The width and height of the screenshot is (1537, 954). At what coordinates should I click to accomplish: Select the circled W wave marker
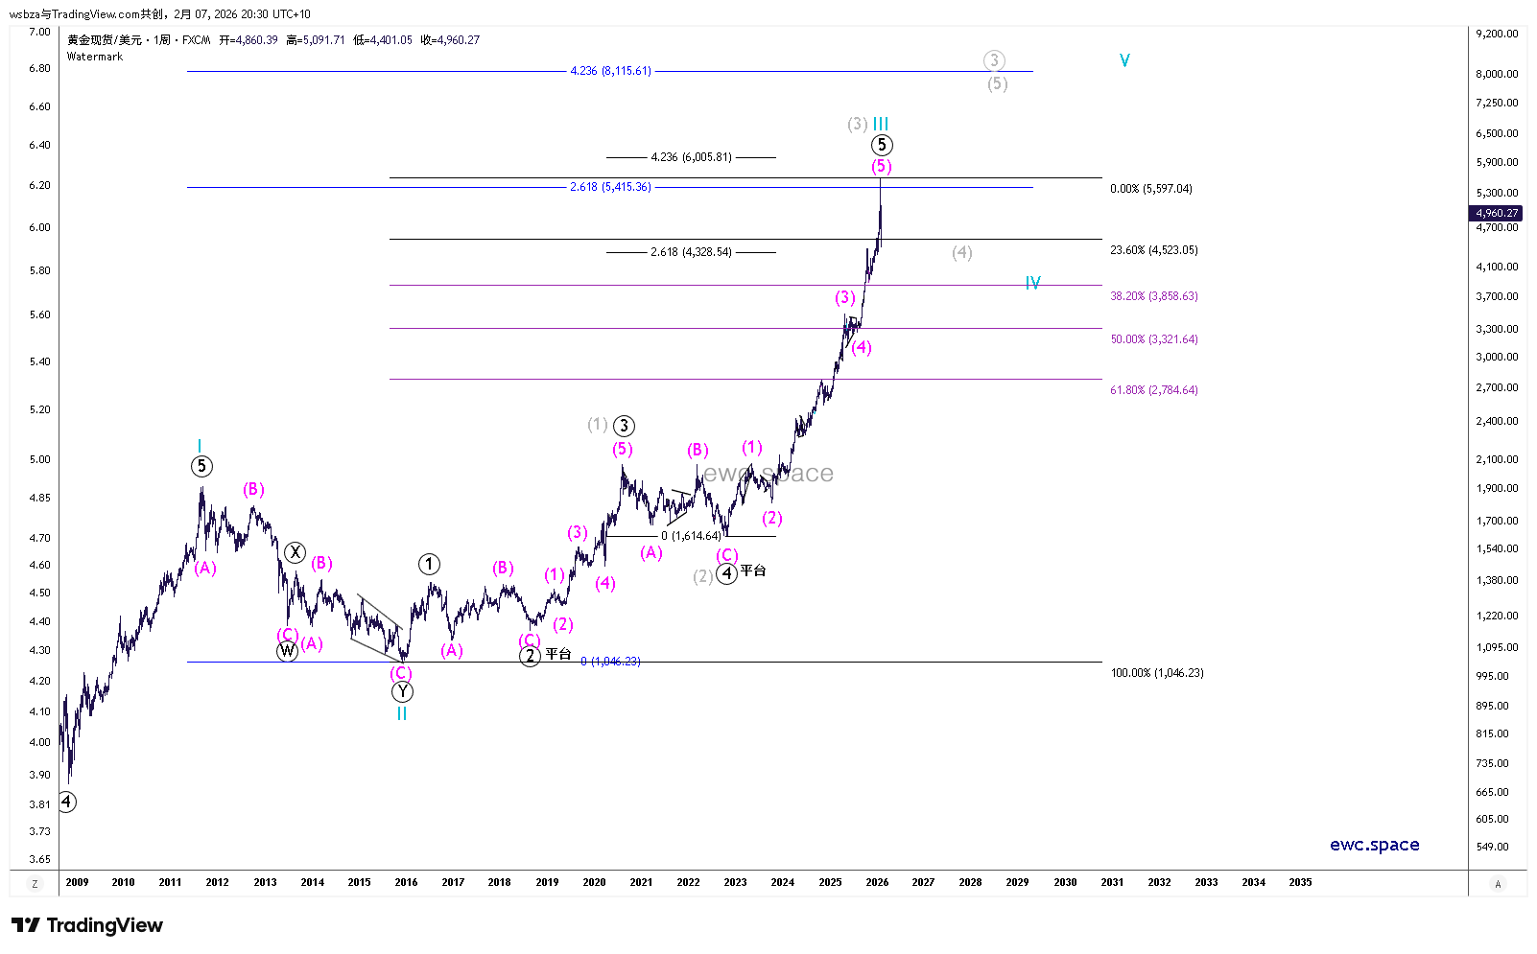pos(287,652)
